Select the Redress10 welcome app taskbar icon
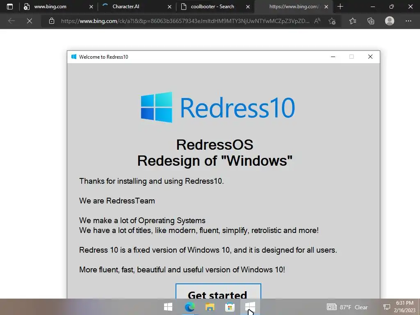The width and height of the screenshot is (420, 315). (250, 307)
